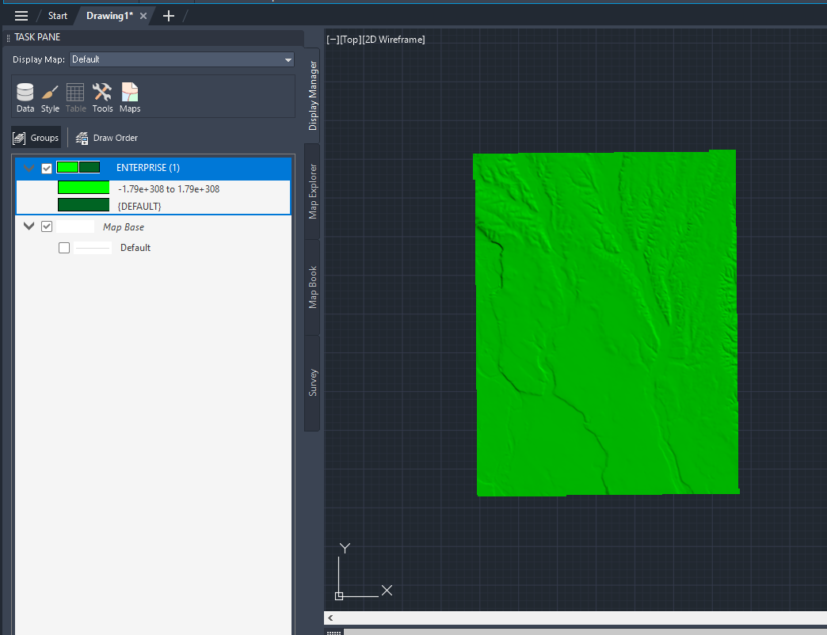The image size is (827, 635).
Task: Open a new drawing tab with plus button
Action: click(x=169, y=15)
